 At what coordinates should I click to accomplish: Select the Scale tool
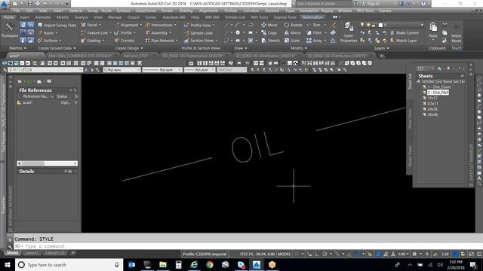(292, 41)
